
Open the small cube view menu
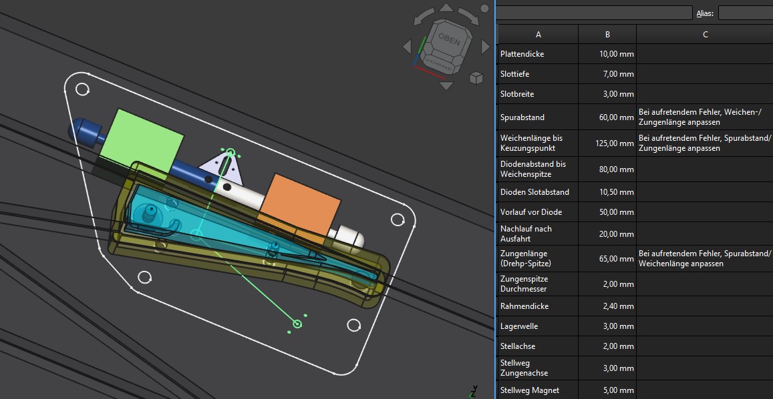(476, 78)
